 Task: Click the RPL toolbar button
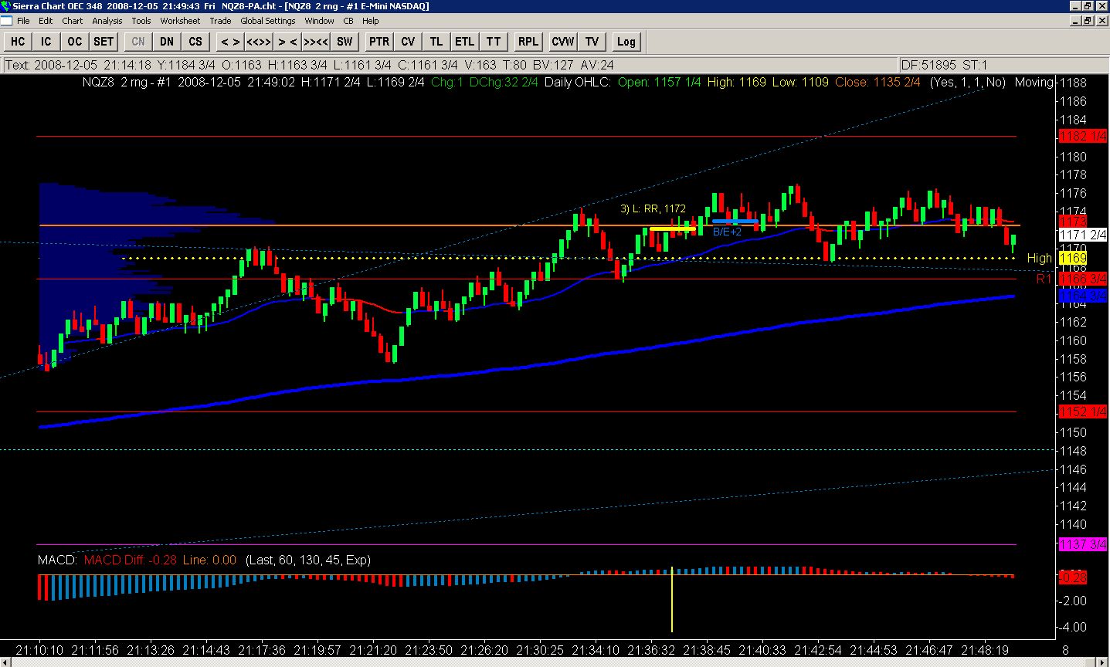click(x=528, y=42)
